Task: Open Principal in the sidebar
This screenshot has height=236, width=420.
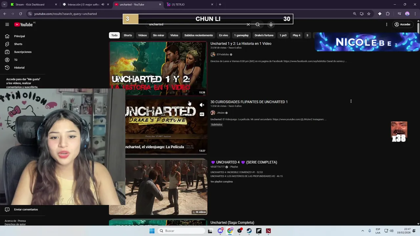Action: (x=19, y=36)
